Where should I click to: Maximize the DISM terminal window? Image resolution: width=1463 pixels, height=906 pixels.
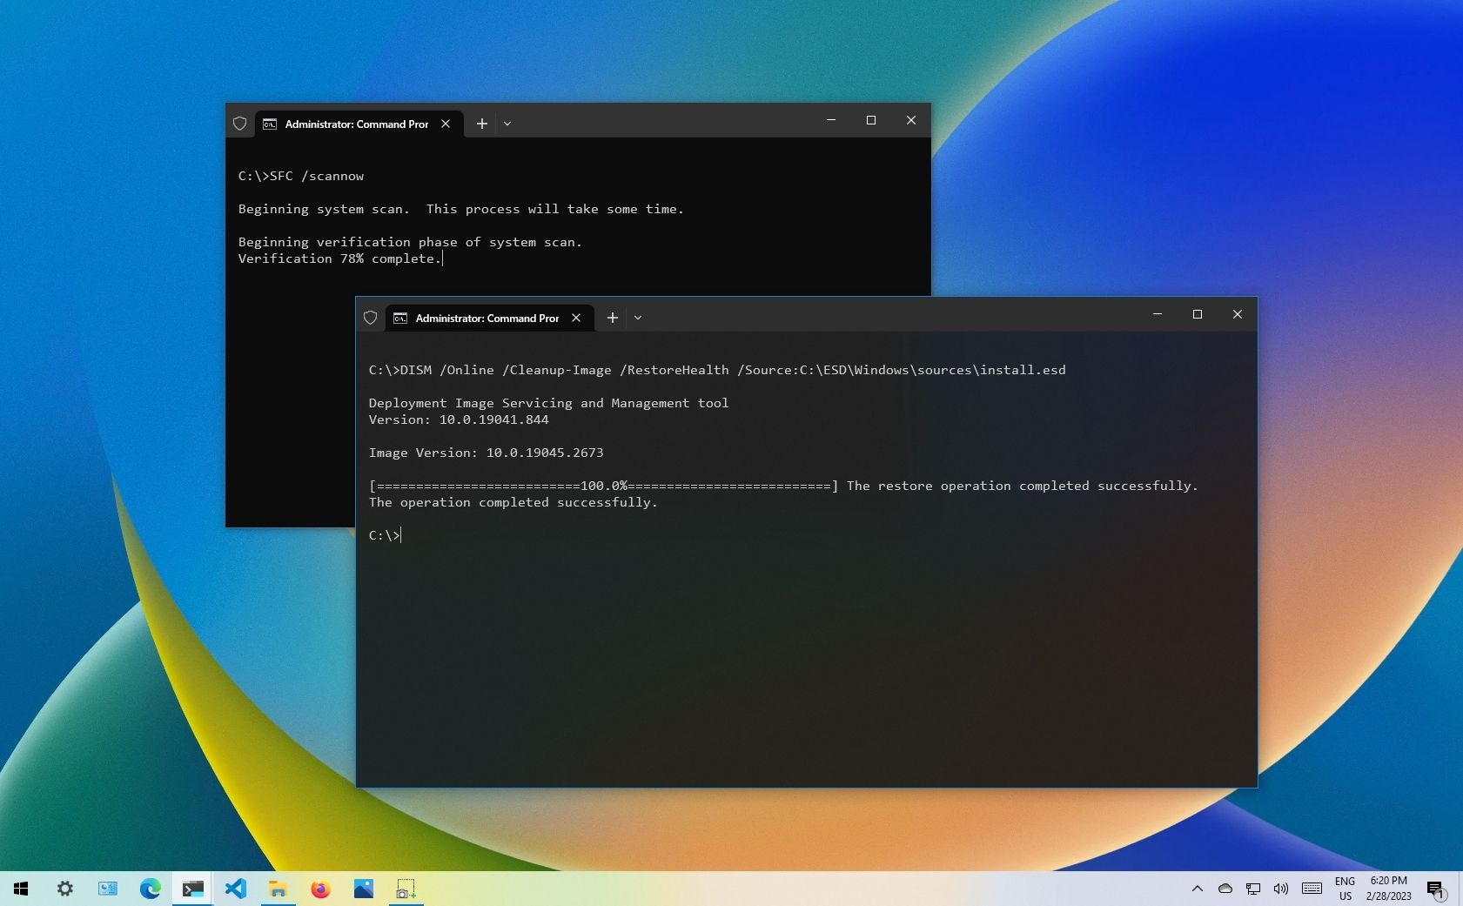(1198, 314)
